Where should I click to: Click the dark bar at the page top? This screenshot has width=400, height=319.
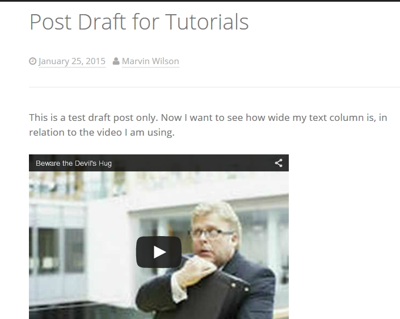click(x=200, y=1)
